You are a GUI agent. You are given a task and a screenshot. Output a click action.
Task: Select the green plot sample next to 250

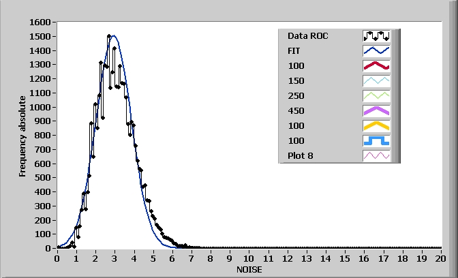(x=376, y=95)
